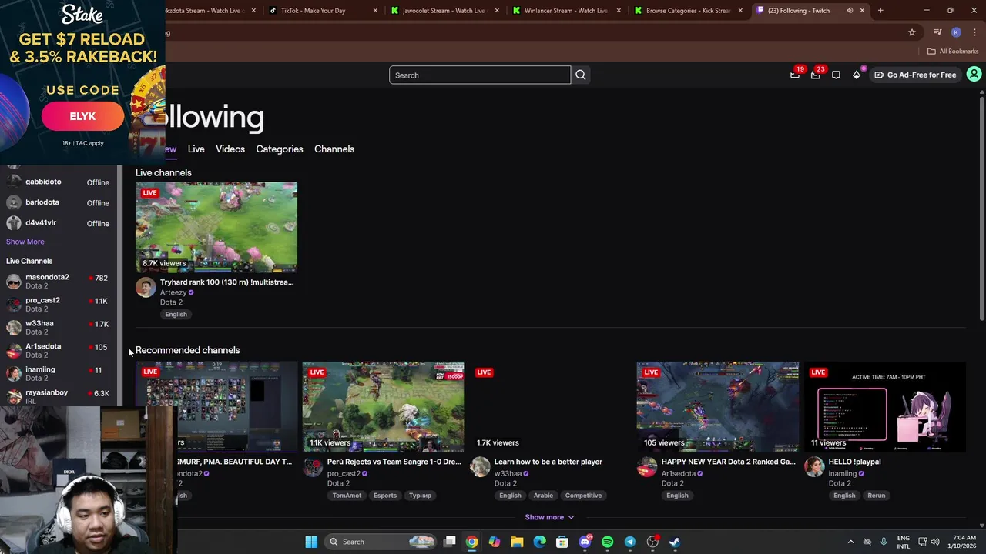986x554 pixels.
Task: Click Go Ad-Free for Free button
Action: click(x=915, y=75)
